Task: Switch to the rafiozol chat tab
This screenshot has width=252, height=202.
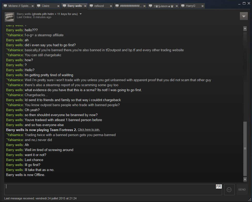Action: [x=99, y=6]
